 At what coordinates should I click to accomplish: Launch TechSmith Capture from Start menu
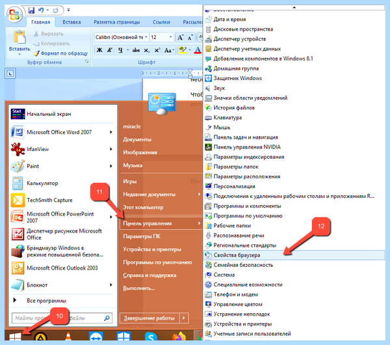[x=62, y=200]
